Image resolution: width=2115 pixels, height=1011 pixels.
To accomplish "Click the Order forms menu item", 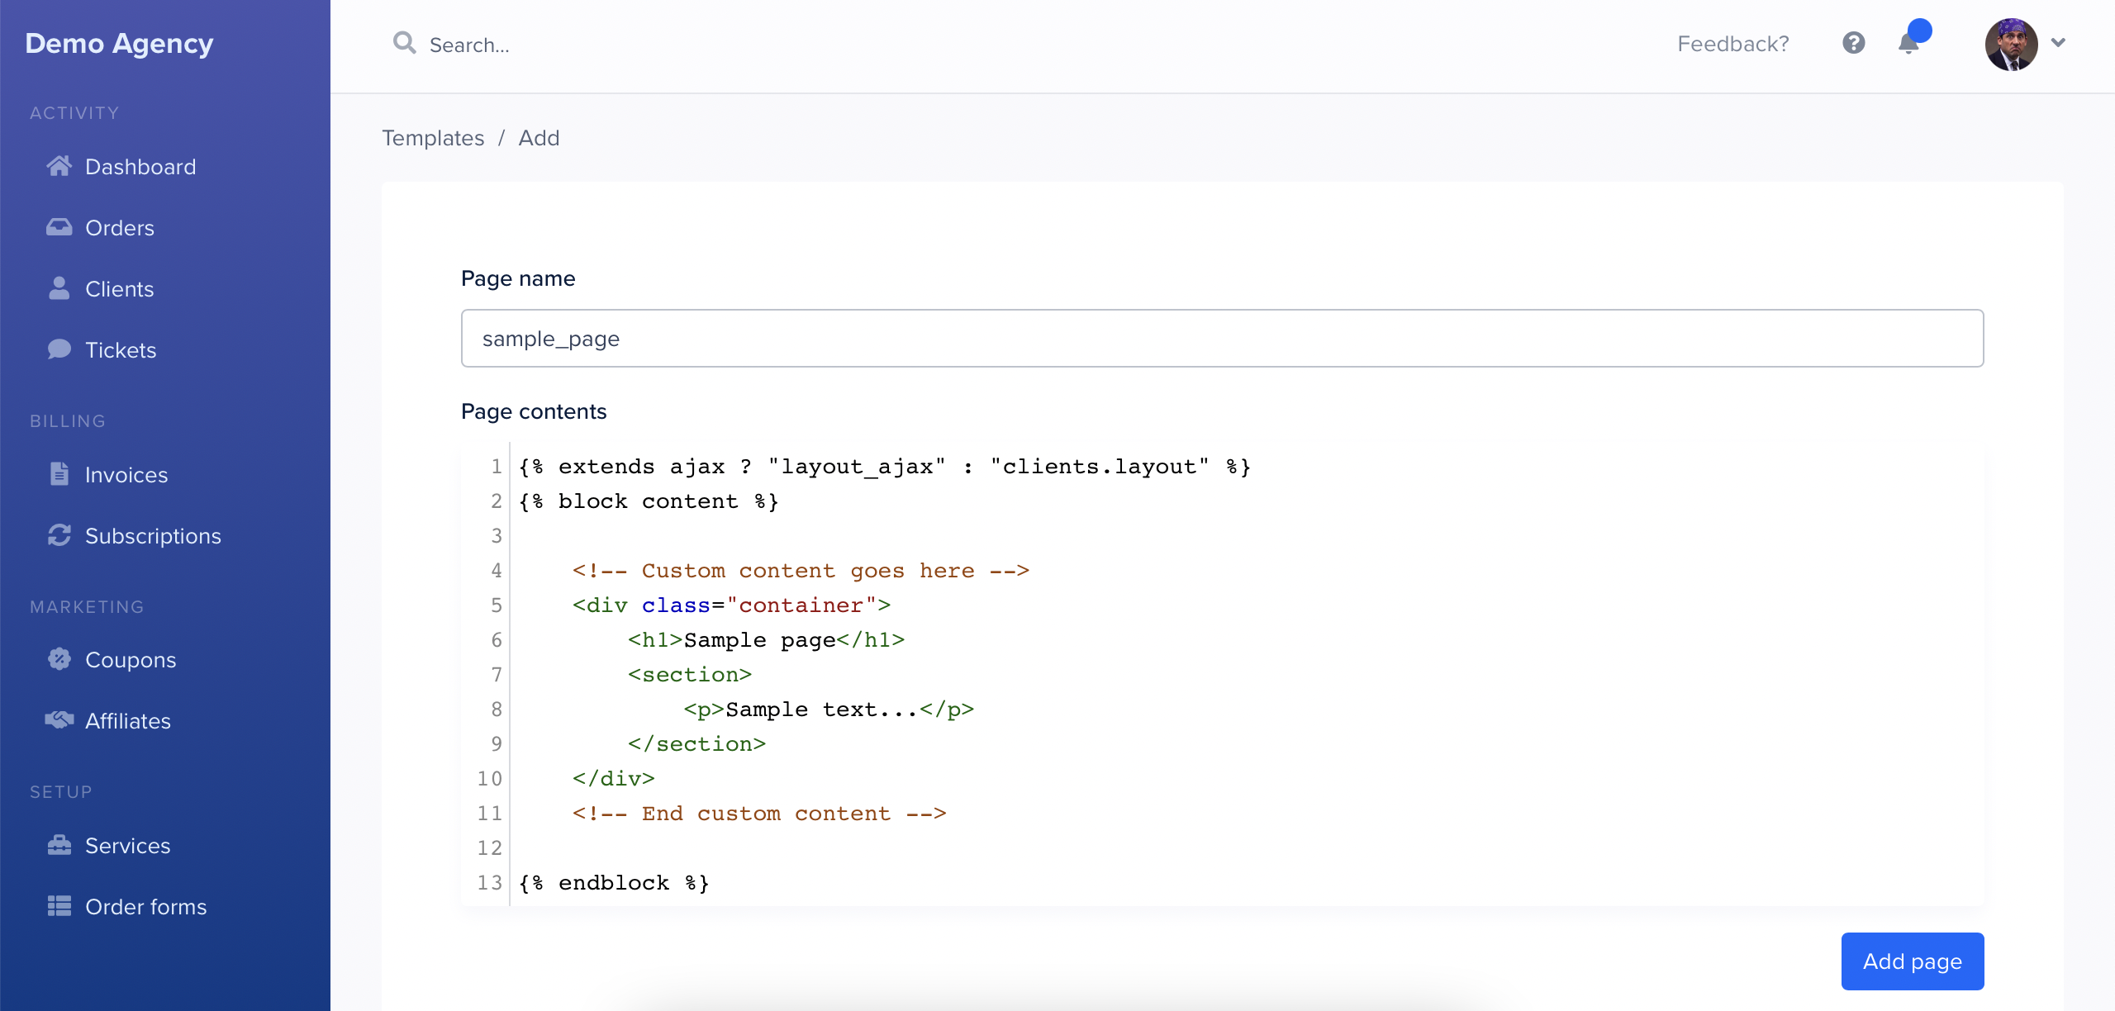I will click(x=145, y=906).
